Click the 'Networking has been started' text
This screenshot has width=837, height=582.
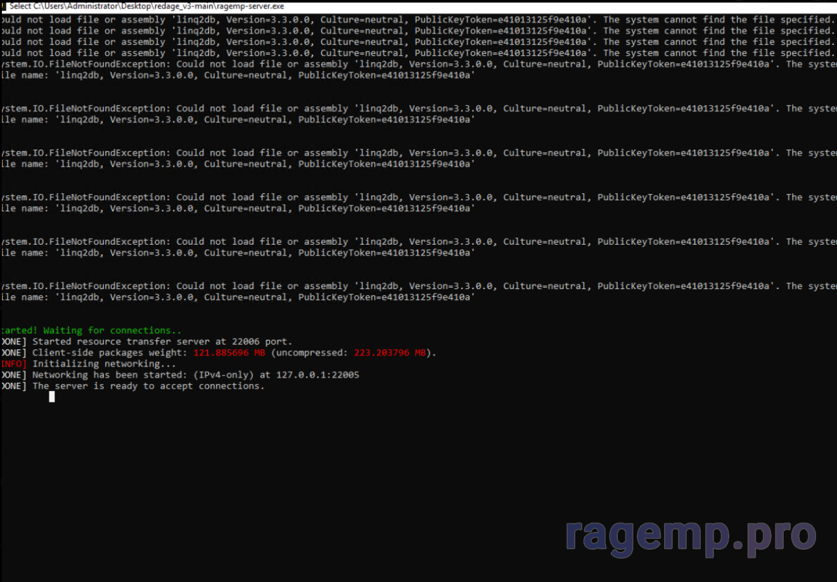coord(110,375)
